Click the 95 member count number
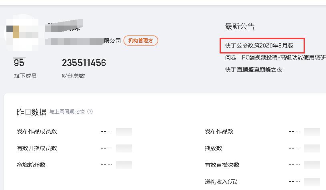The height and width of the screenshot is (190, 326). click(19, 63)
